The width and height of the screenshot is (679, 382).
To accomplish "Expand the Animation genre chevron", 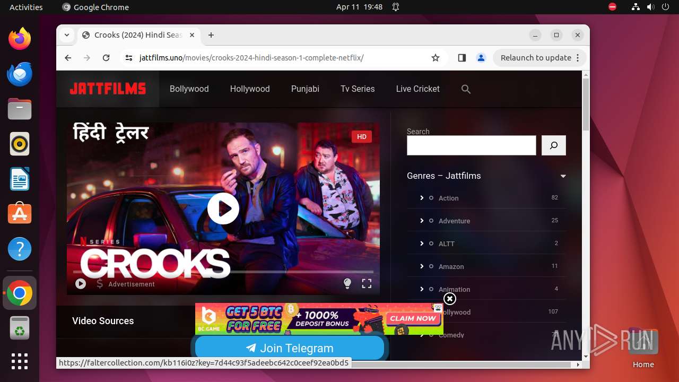I will point(422,289).
